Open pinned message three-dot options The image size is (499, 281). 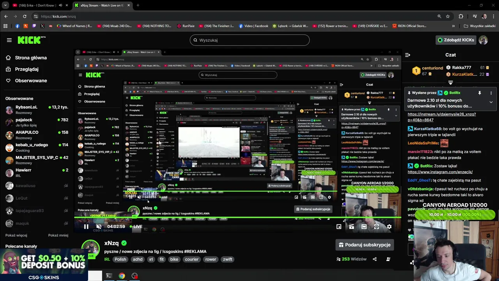click(x=491, y=93)
